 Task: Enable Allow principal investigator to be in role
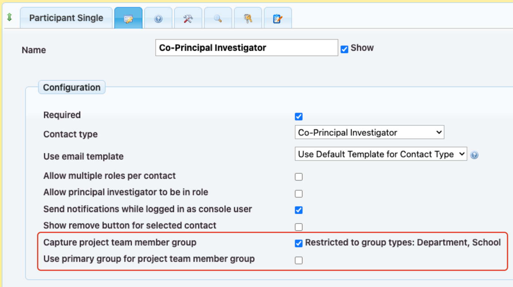pyautogui.click(x=299, y=193)
